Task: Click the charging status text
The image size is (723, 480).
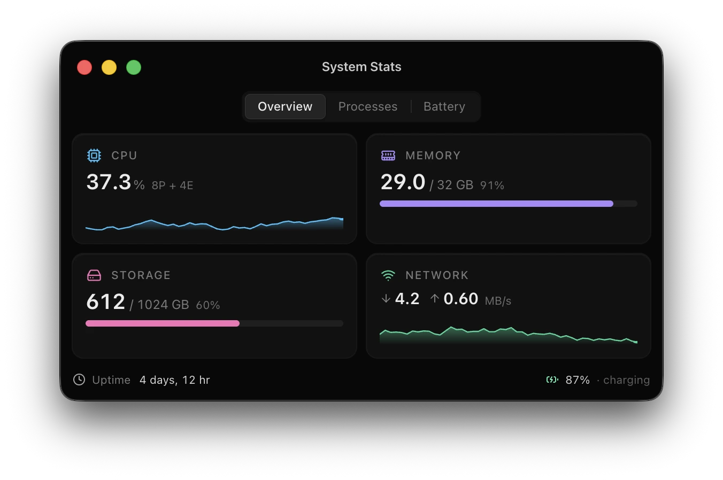Action: (627, 380)
